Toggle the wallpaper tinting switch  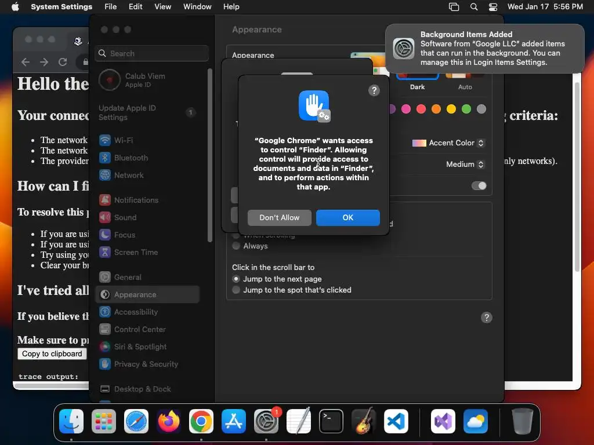pyautogui.click(x=479, y=186)
